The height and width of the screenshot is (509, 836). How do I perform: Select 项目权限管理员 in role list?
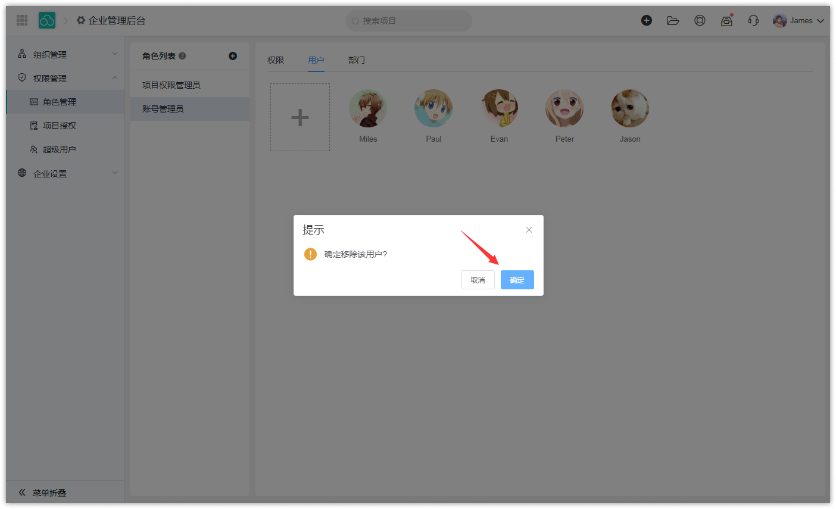point(171,85)
